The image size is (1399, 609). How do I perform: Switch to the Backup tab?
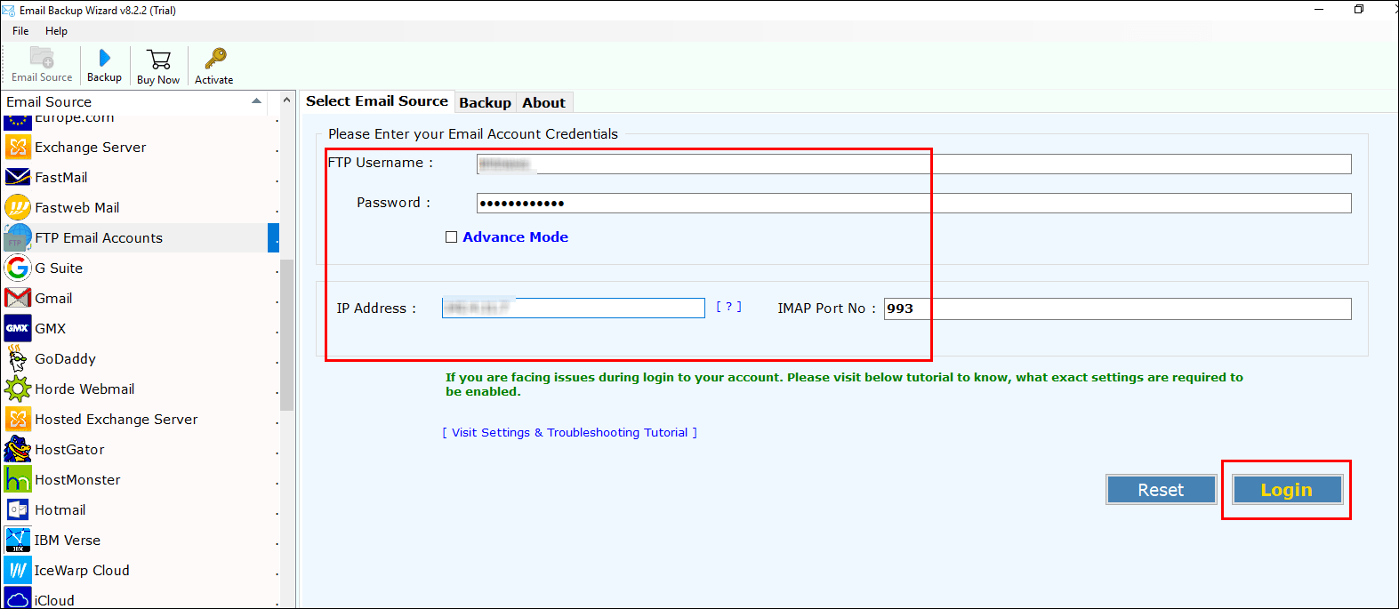pos(485,102)
